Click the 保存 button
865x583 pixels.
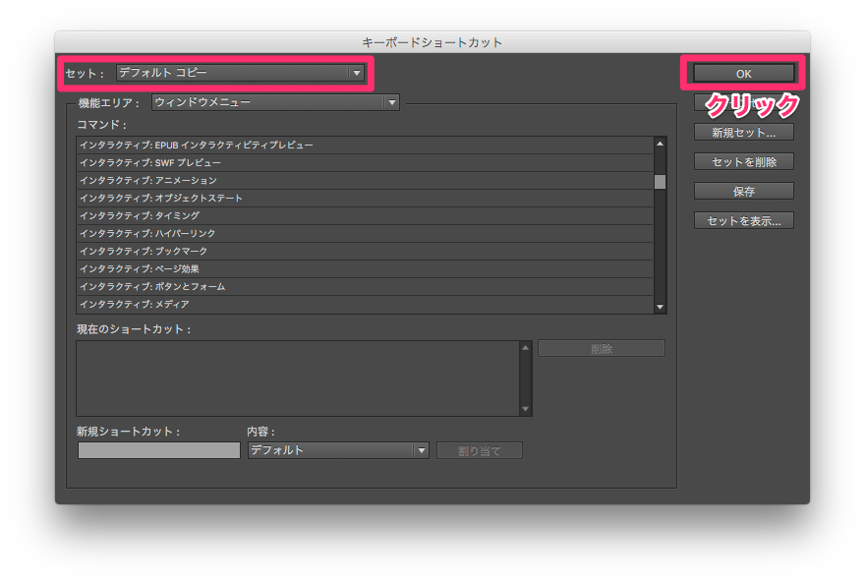click(743, 191)
